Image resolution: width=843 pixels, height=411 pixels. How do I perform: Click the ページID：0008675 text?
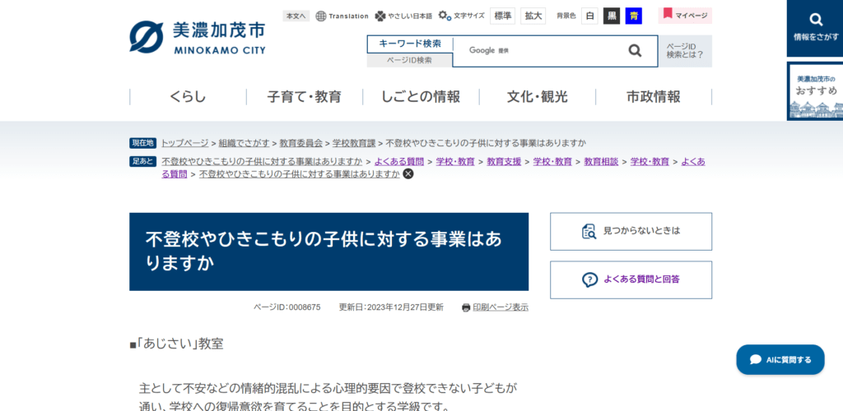coord(287,307)
